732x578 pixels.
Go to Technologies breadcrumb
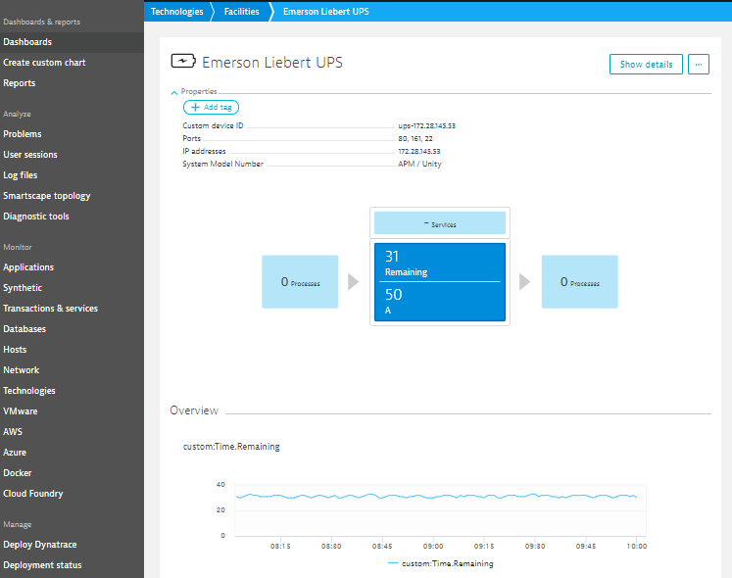[176, 12]
